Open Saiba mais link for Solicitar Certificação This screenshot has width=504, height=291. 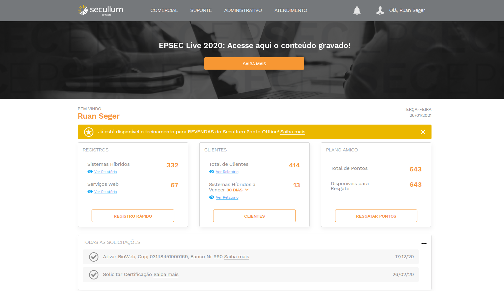[166, 274]
